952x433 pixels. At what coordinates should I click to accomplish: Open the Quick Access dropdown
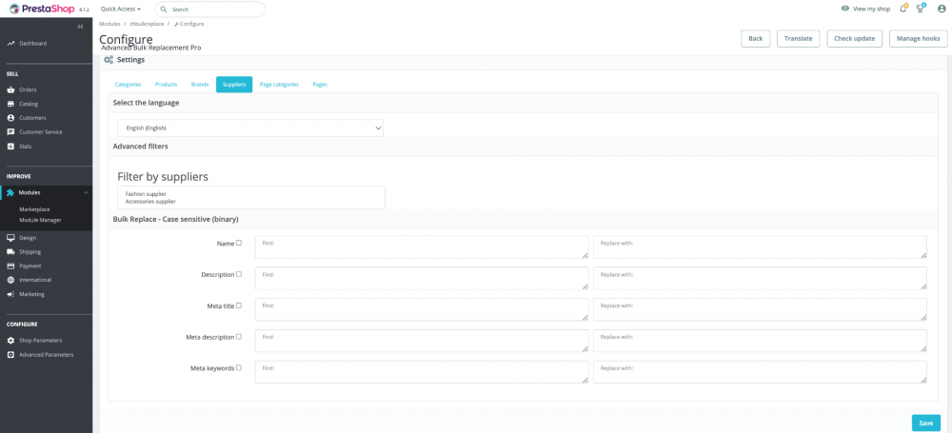point(120,10)
